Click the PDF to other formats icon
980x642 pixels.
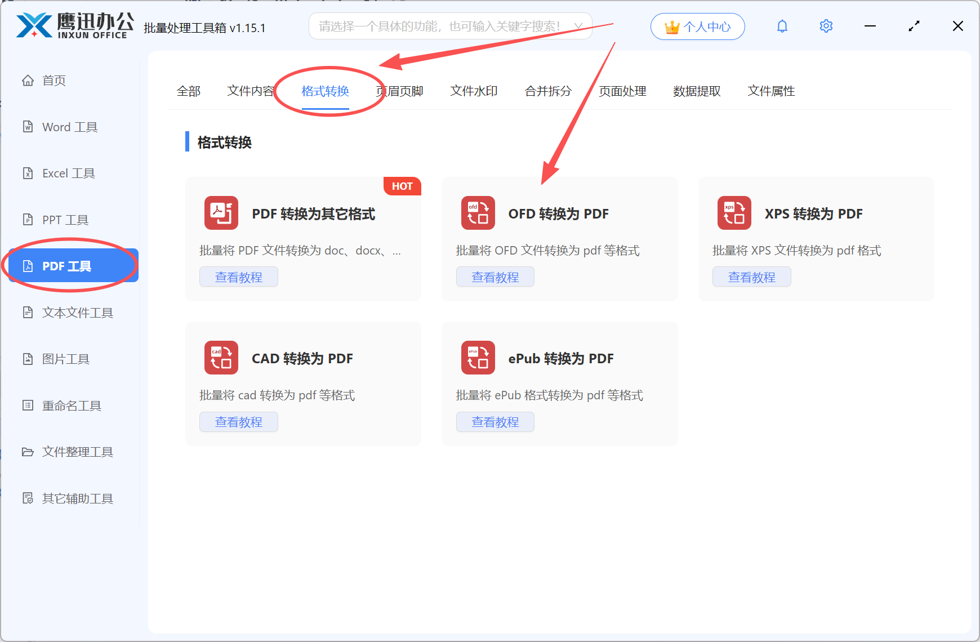click(x=221, y=213)
